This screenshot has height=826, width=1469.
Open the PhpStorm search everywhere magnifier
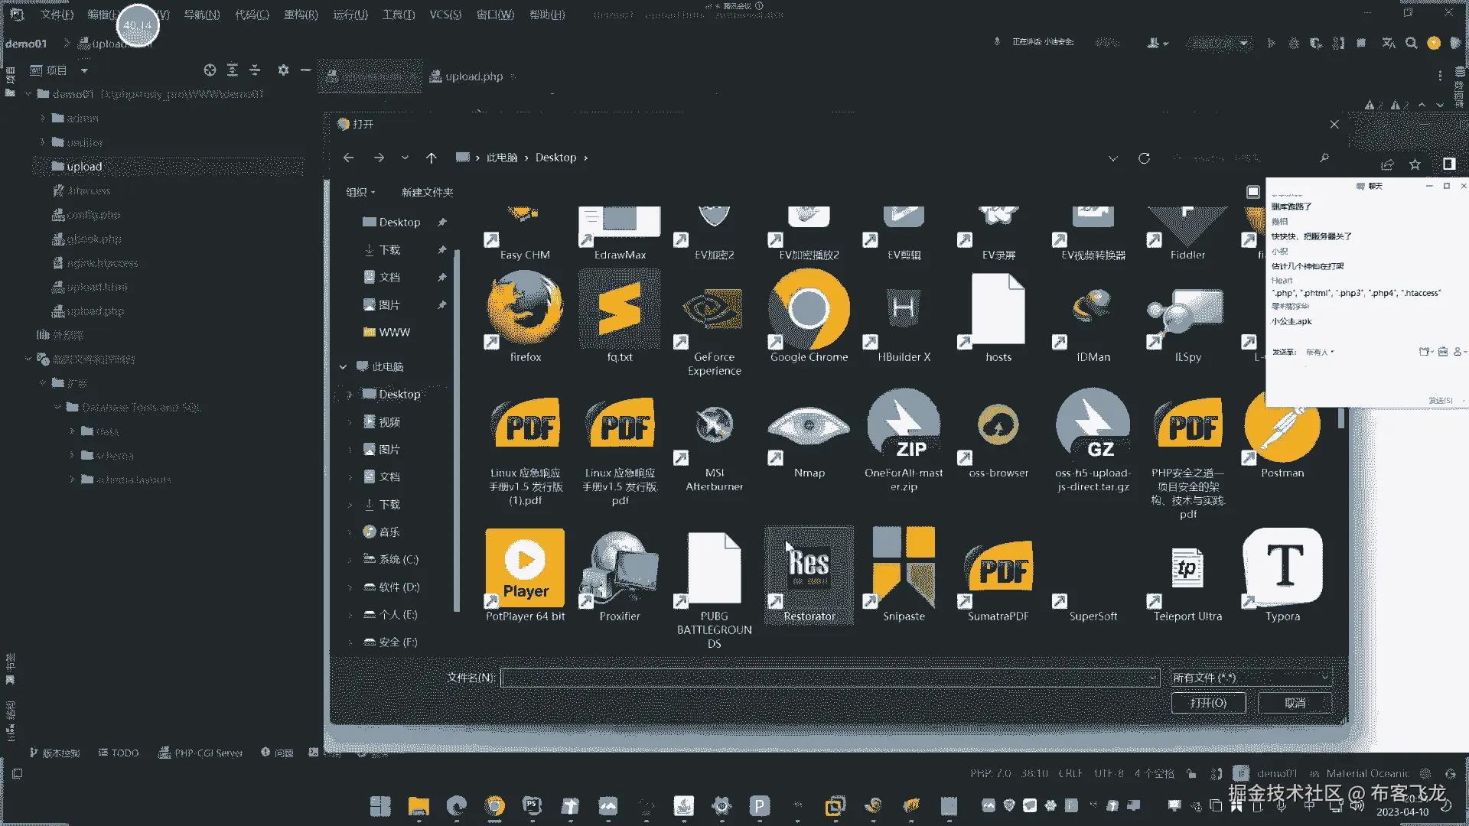pyautogui.click(x=1412, y=44)
